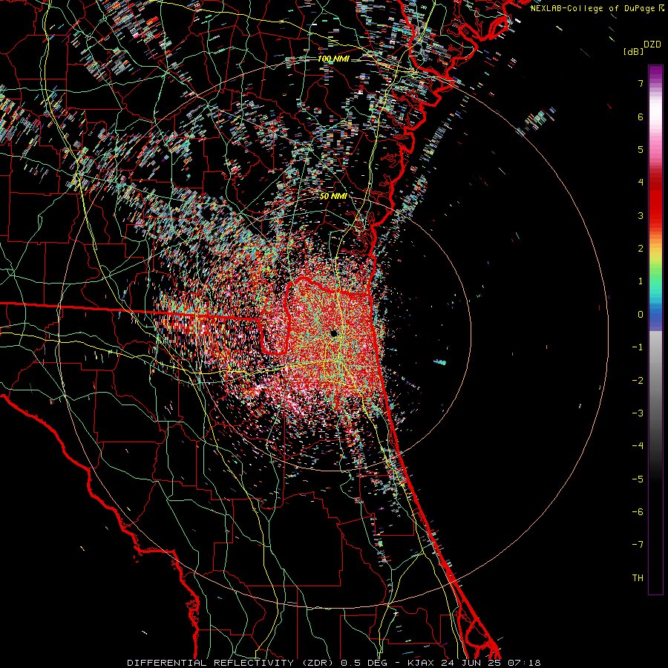Click the TH threshold label

coord(638,578)
